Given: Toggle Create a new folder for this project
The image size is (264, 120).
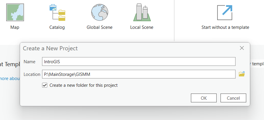Looking at the screenshot, I should (45, 85).
